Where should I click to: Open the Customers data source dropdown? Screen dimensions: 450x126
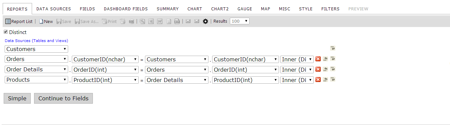[36, 49]
